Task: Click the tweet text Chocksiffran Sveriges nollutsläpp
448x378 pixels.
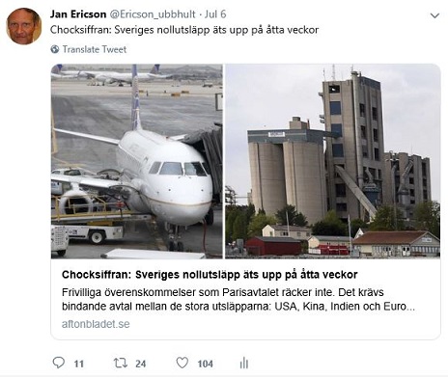Action: click(x=184, y=30)
